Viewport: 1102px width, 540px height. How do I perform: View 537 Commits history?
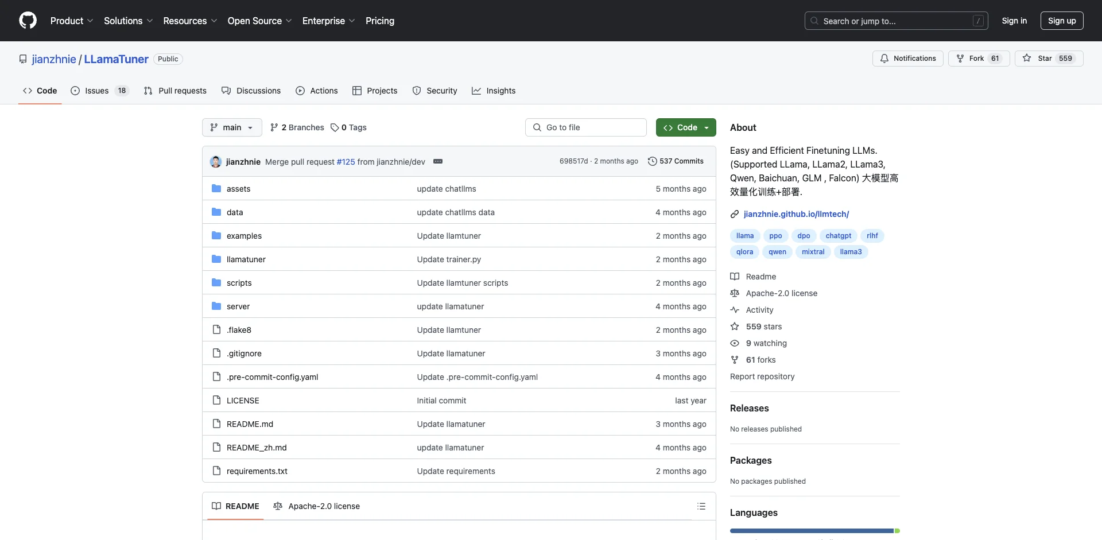tap(676, 161)
